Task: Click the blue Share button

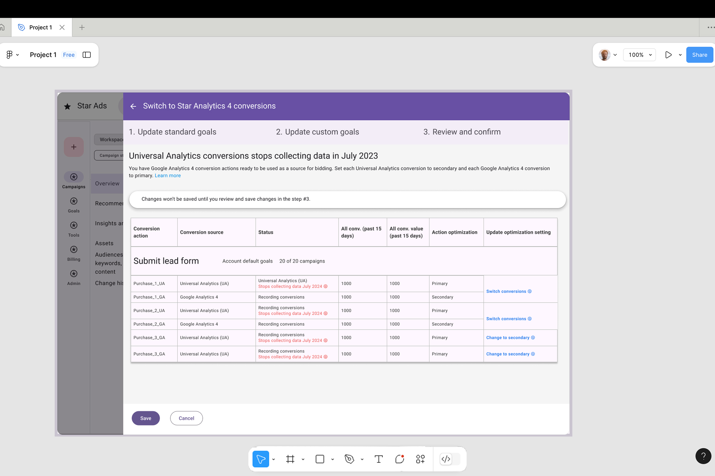Action: pyautogui.click(x=699, y=55)
